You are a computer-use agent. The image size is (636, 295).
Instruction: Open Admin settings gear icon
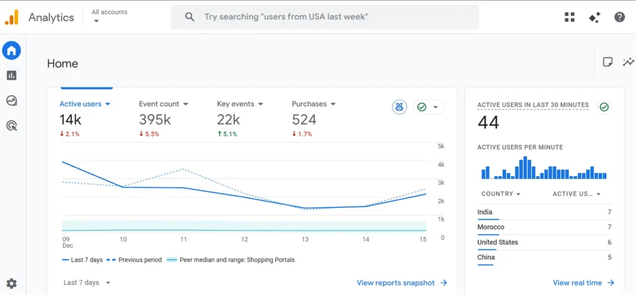[x=11, y=284]
